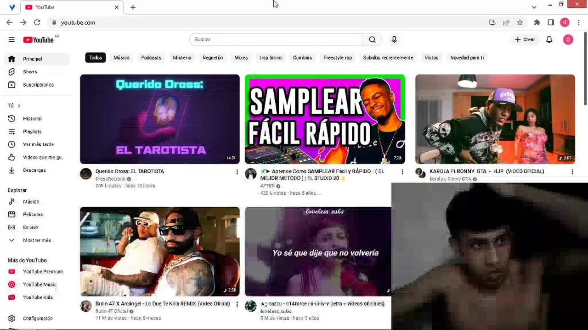Open Descargas in the sidebar
The height and width of the screenshot is (330, 588).
coord(37,170)
